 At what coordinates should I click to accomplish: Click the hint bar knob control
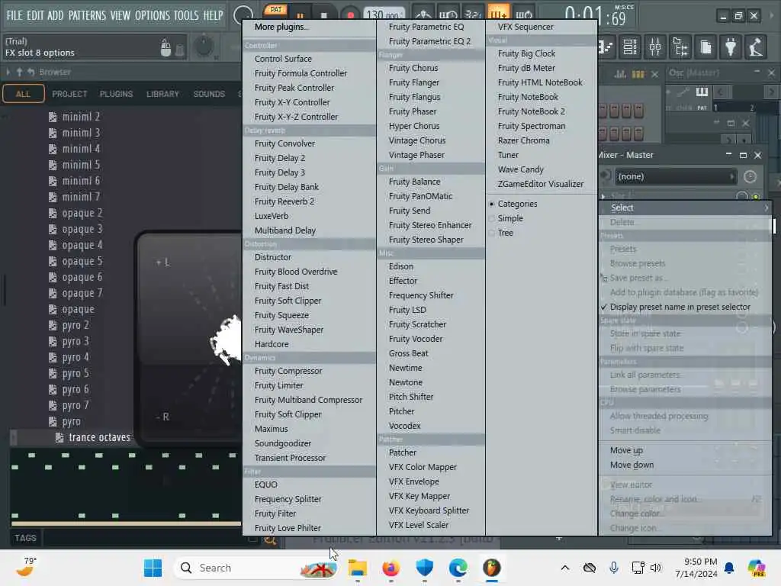[x=203, y=47]
